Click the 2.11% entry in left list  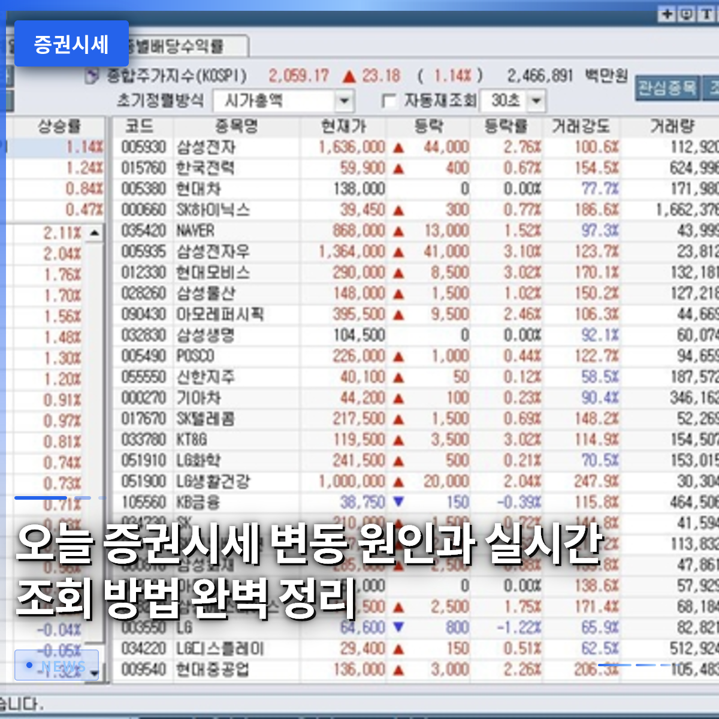point(62,233)
